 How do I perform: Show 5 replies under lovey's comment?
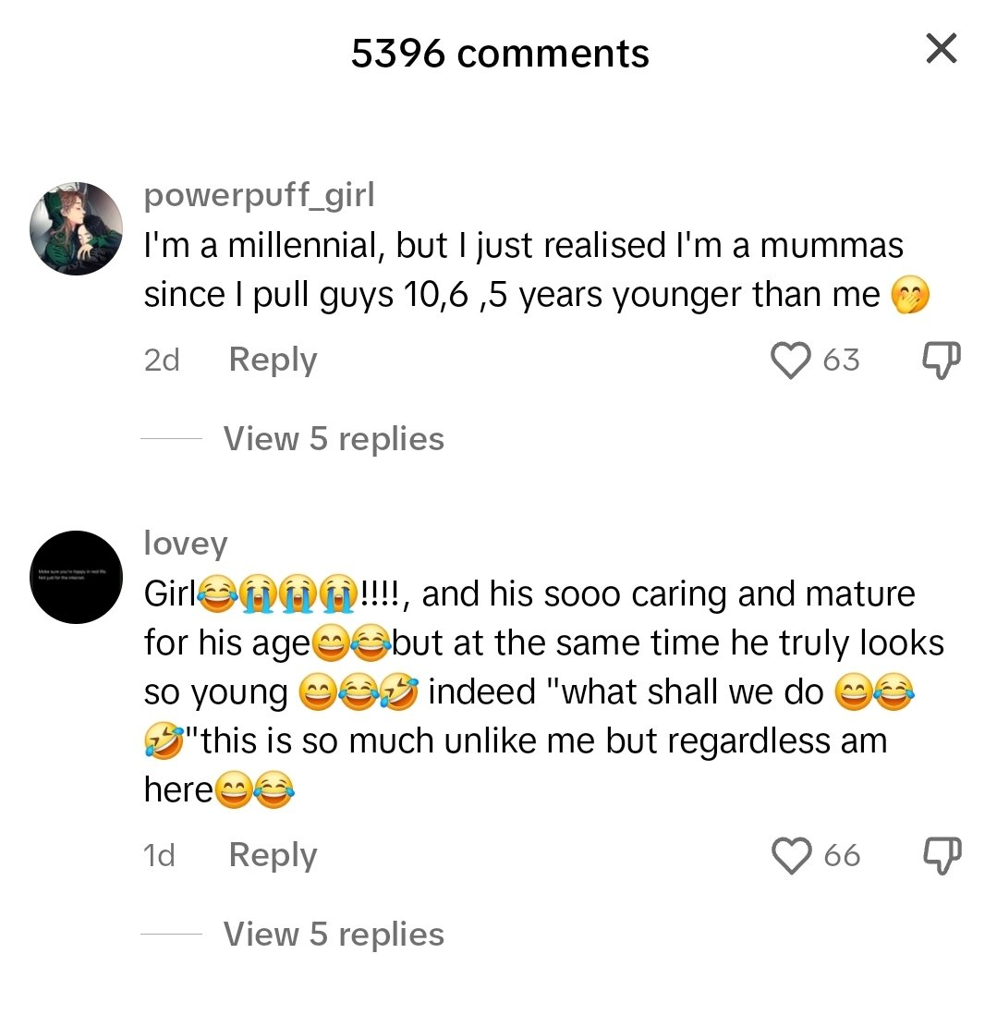point(334,935)
